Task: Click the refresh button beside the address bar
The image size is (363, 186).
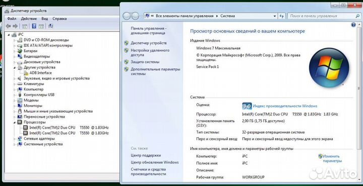Action: pyautogui.click(x=281, y=16)
